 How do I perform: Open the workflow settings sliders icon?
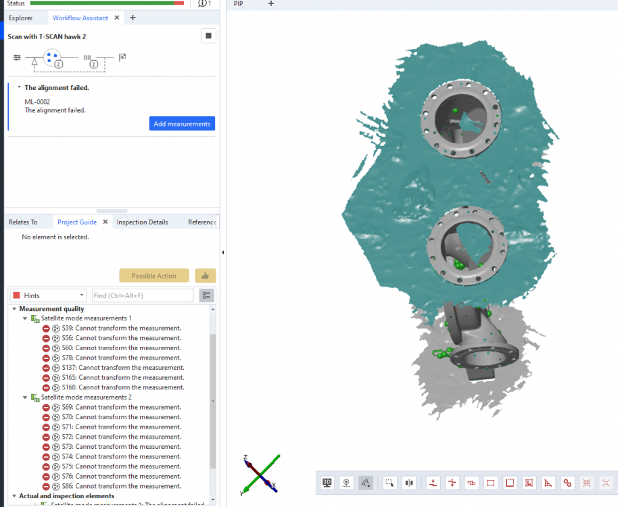tap(17, 58)
